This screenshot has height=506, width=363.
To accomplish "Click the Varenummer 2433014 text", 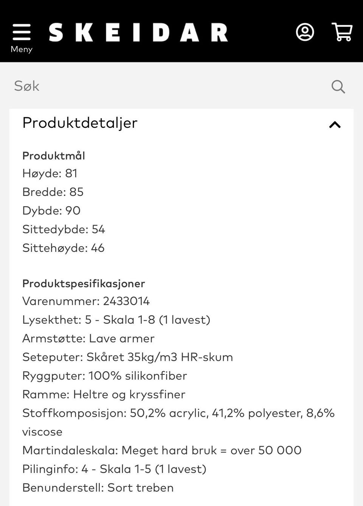I will (x=86, y=301).
